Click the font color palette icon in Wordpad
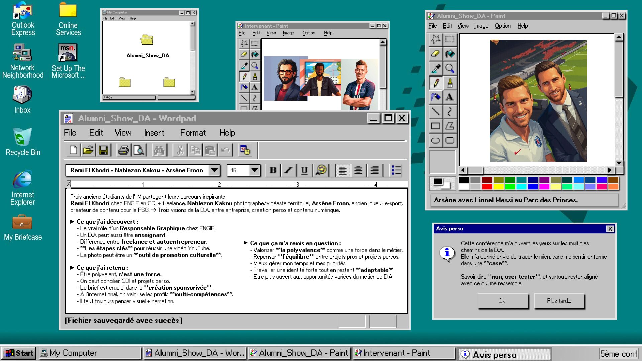 point(321,170)
